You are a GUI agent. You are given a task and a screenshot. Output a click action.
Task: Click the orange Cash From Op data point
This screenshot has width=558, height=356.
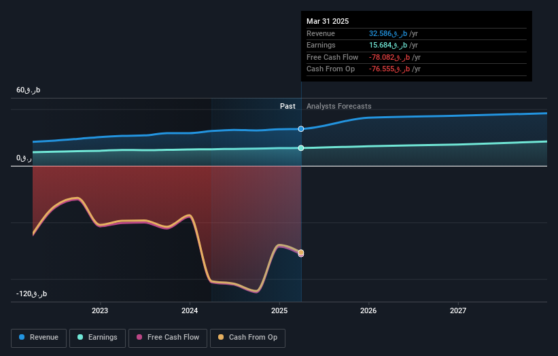click(x=301, y=253)
